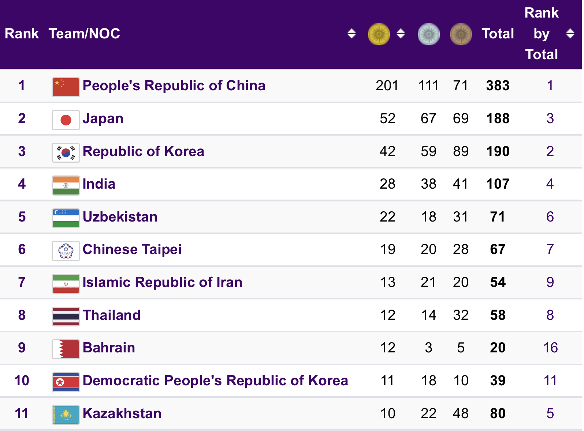Click the China flag icon
The image size is (584, 431).
click(66, 87)
